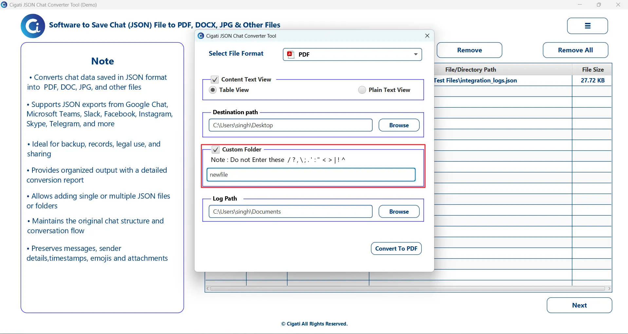Browse for the Destination path
Screen dimensions: 628x334
(x=399, y=125)
